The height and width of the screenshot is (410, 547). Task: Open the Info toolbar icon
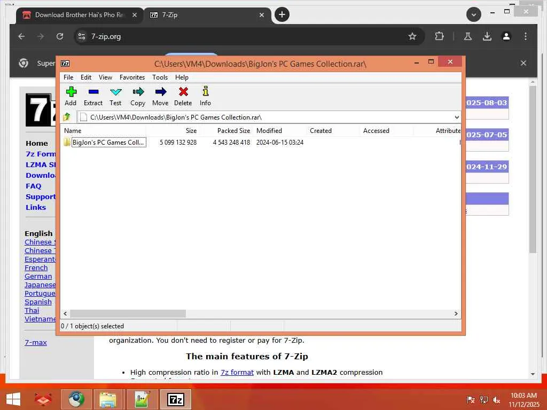pyautogui.click(x=206, y=91)
